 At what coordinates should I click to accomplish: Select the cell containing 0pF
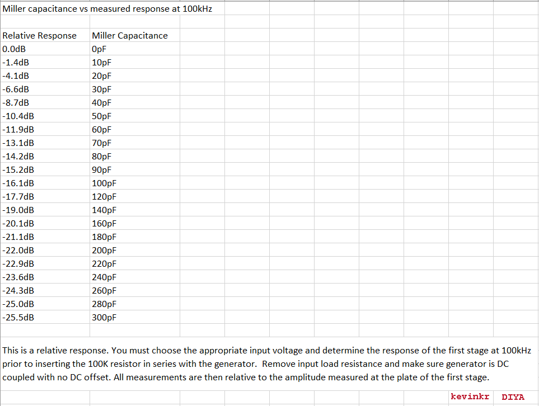click(x=135, y=49)
